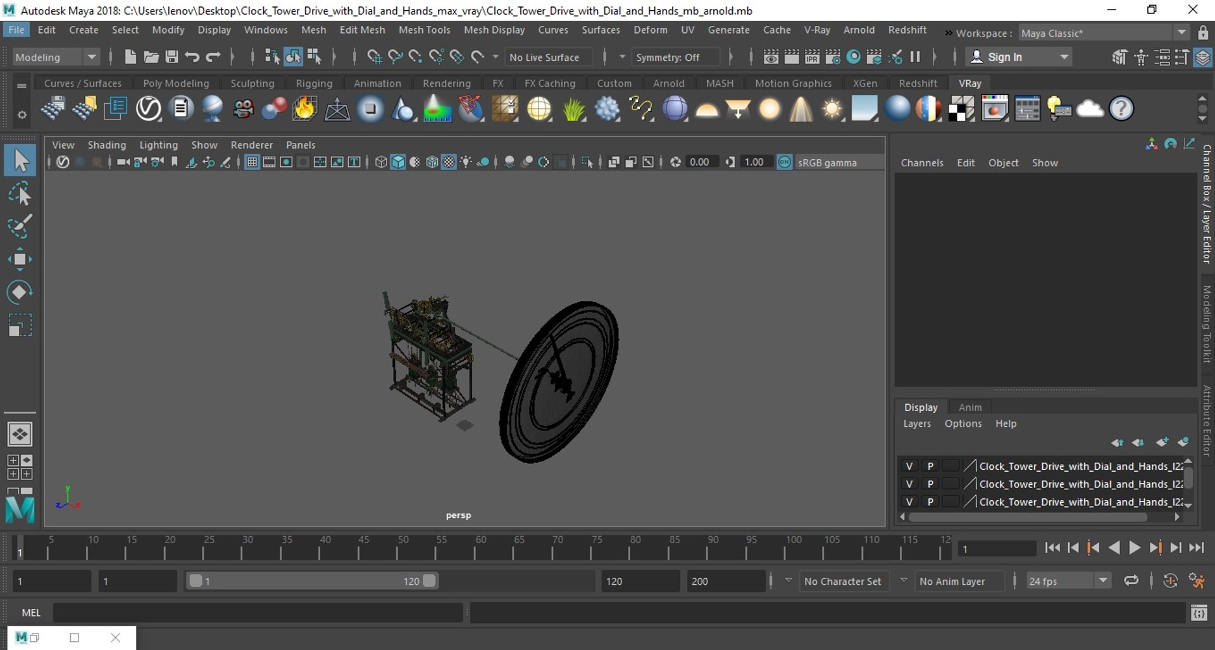The image size is (1215, 650).
Task: Switch to four-view layout icon
Action: pyautogui.click(x=20, y=467)
